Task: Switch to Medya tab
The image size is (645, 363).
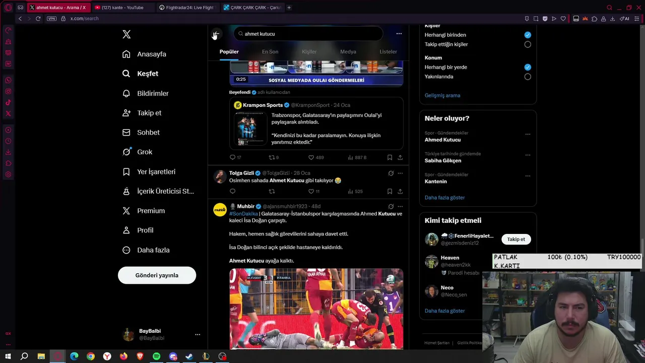Action: tap(348, 51)
